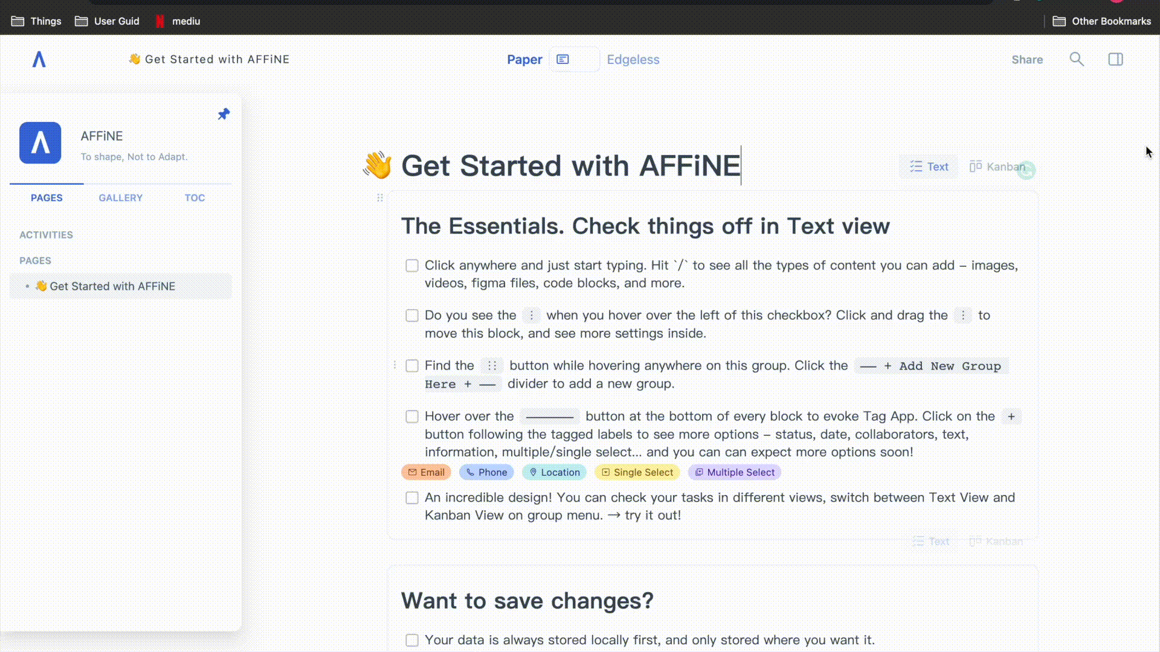This screenshot has height=652, width=1160.
Task: Check the 'Click anywhere and just start typing' box
Action: click(412, 266)
